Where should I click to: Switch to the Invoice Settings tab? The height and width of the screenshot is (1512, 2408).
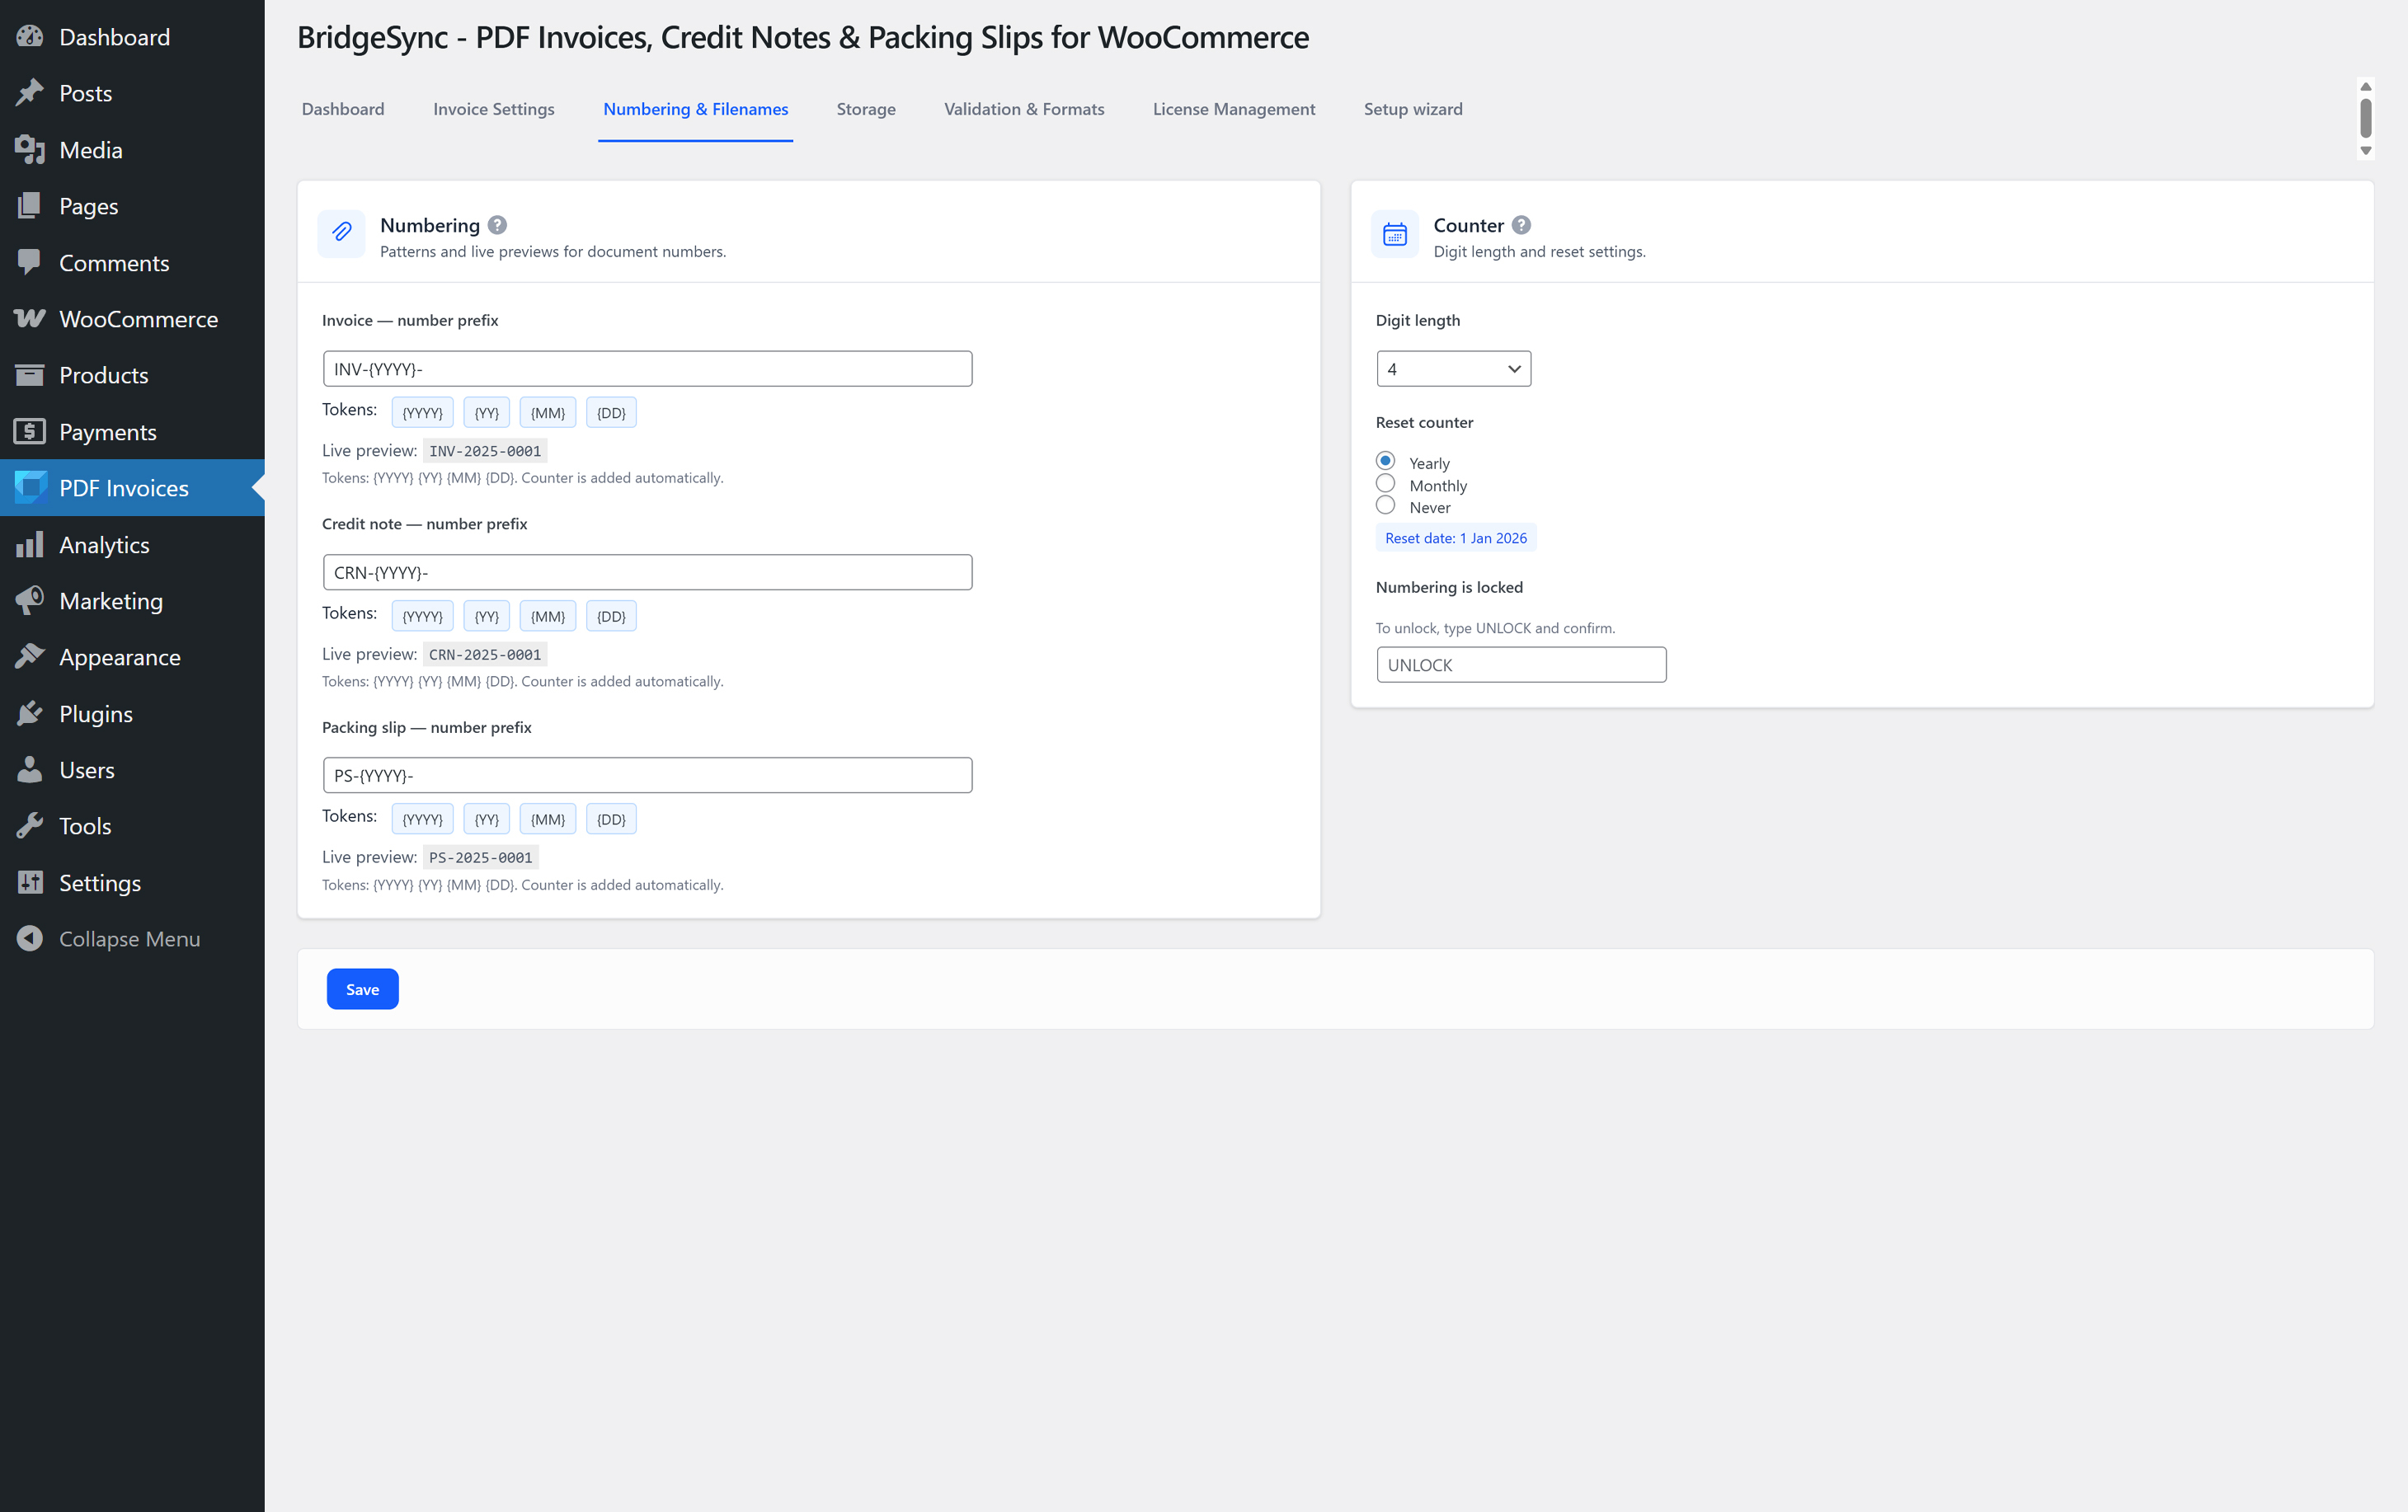tap(493, 109)
